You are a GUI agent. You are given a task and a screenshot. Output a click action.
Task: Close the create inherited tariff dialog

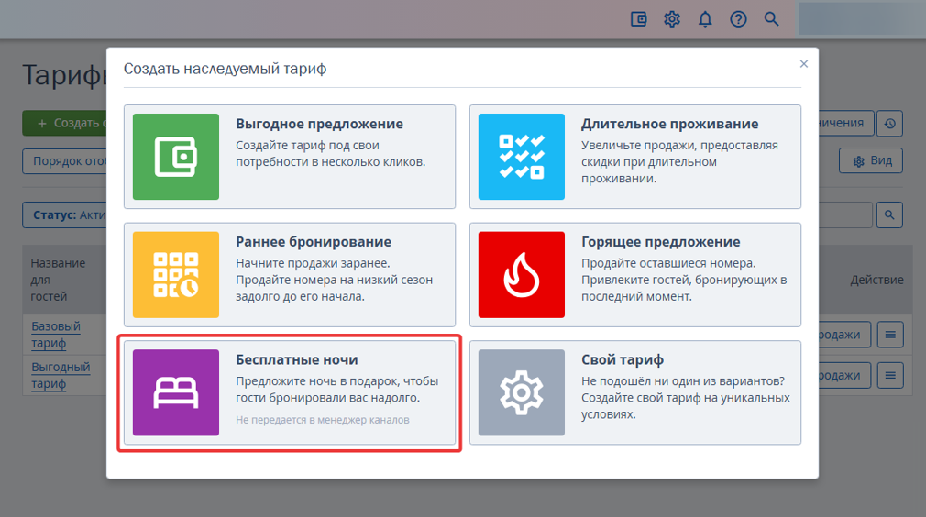coord(804,64)
